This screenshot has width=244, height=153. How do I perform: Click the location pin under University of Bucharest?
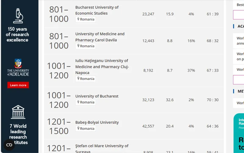pyautogui.click(x=78, y=102)
